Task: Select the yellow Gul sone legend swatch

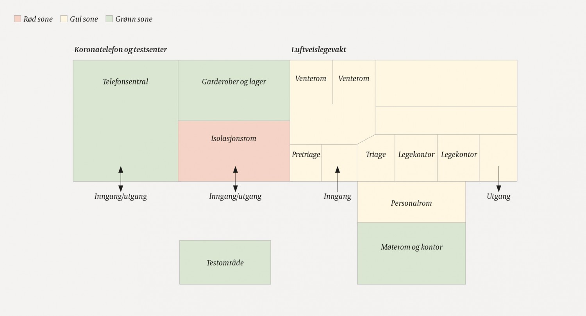Action: [64, 19]
